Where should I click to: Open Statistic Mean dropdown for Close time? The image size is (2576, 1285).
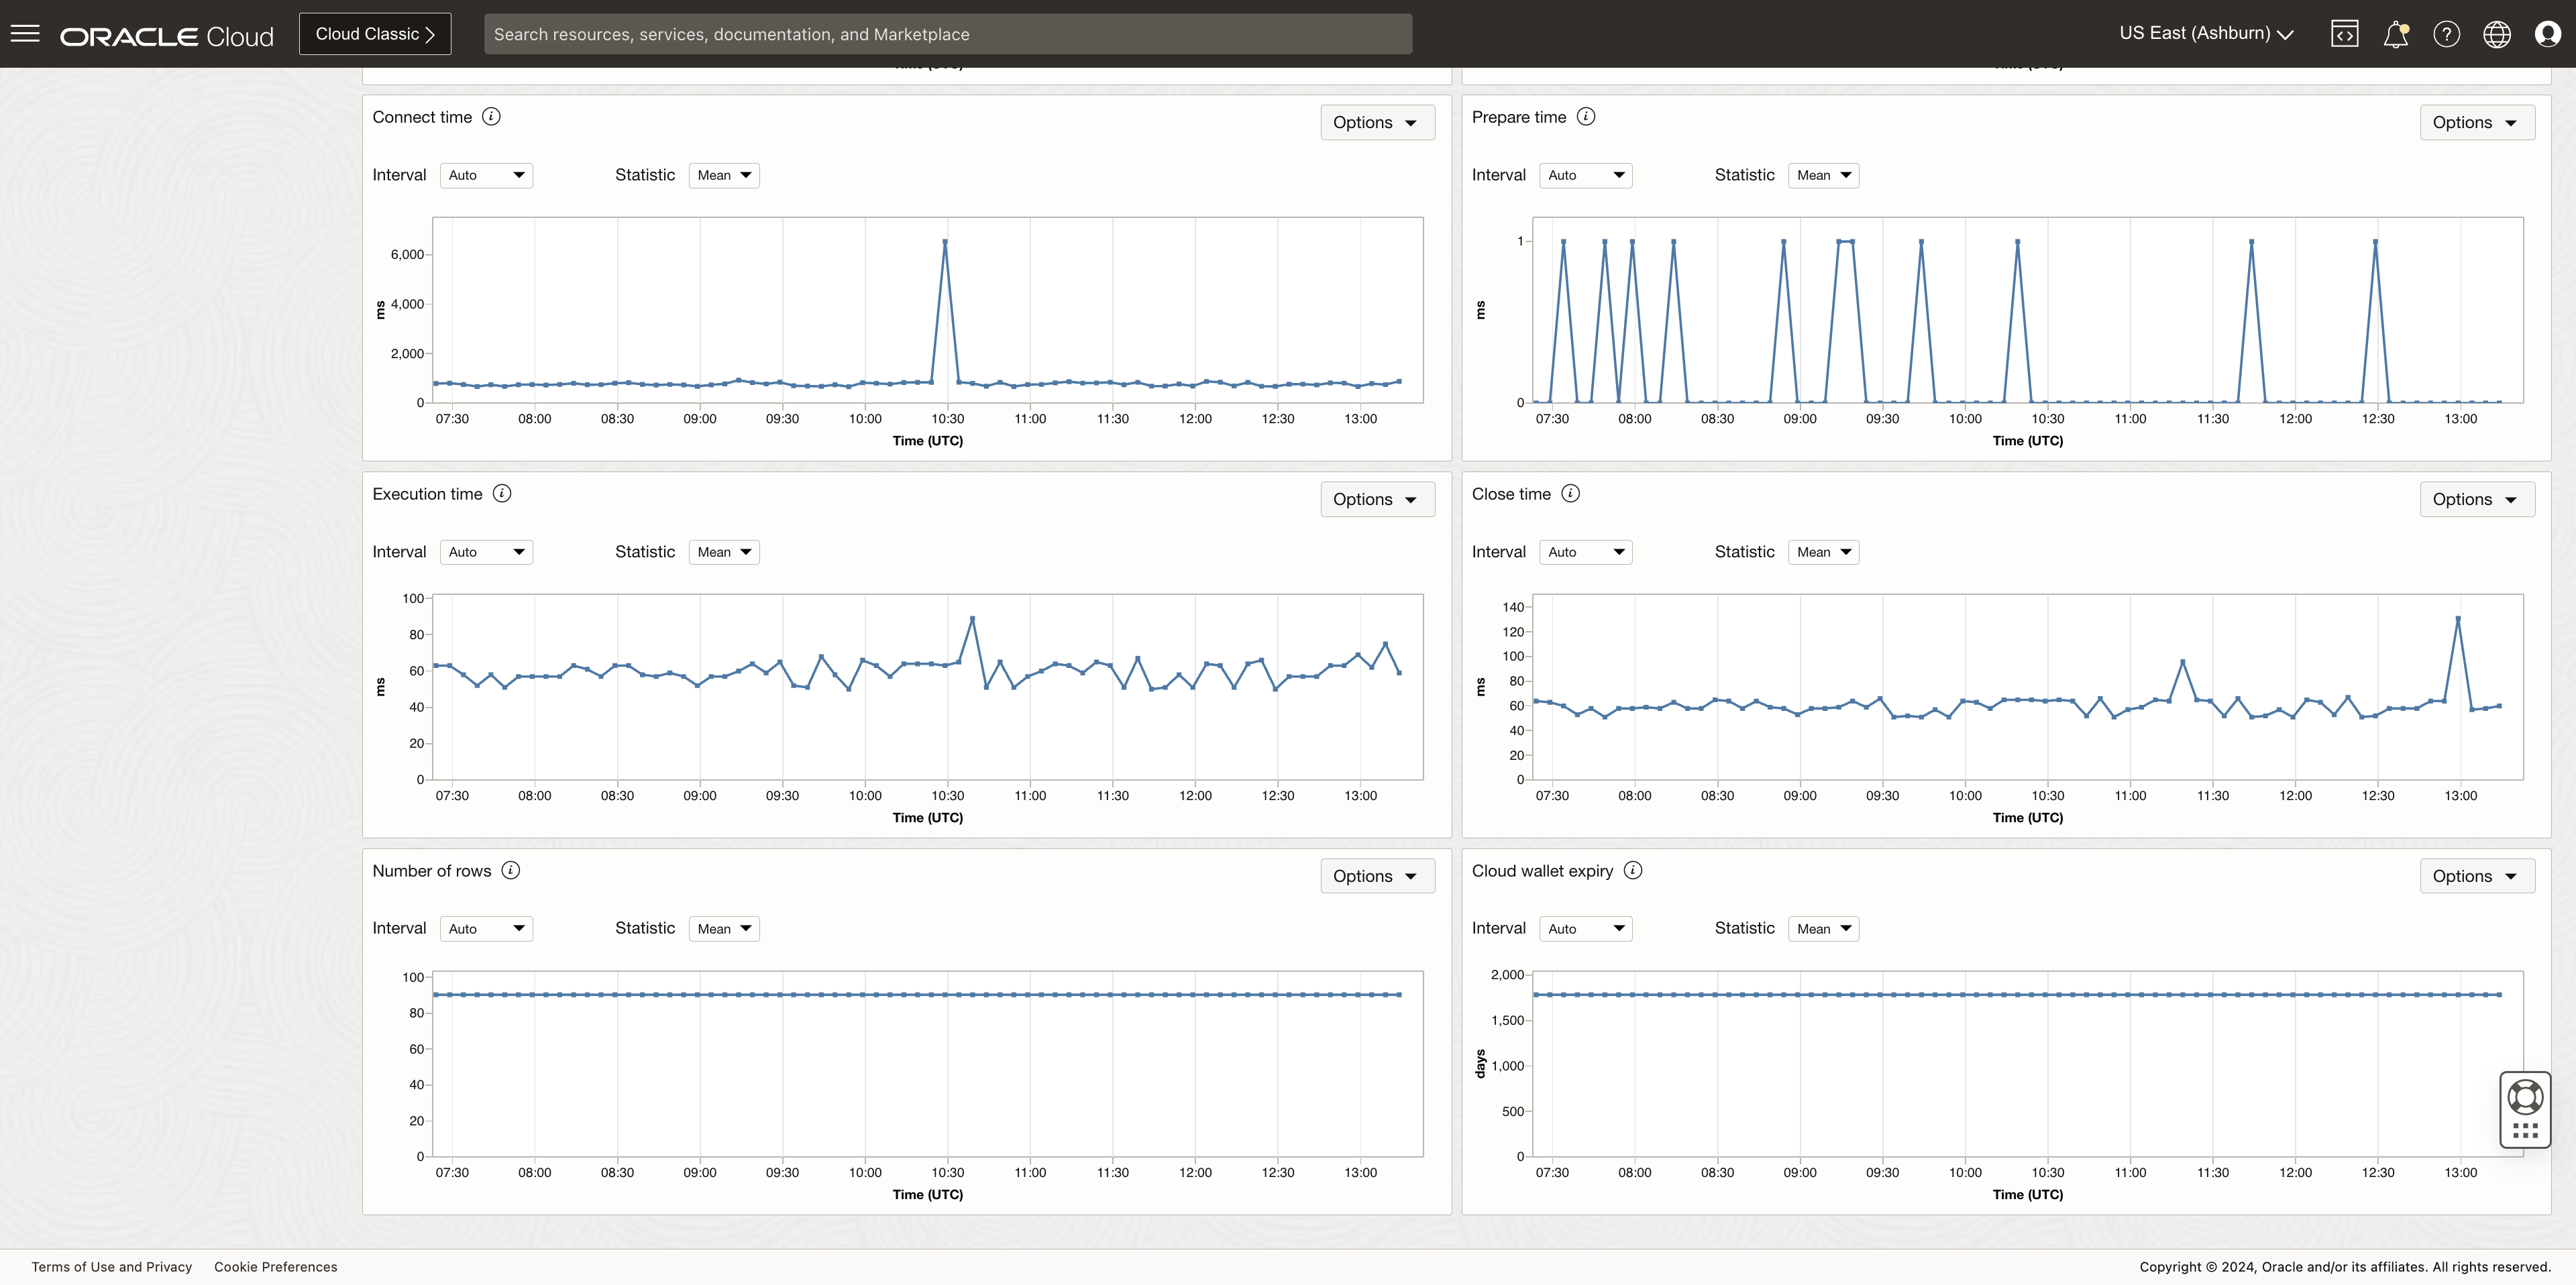point(1823,552)
